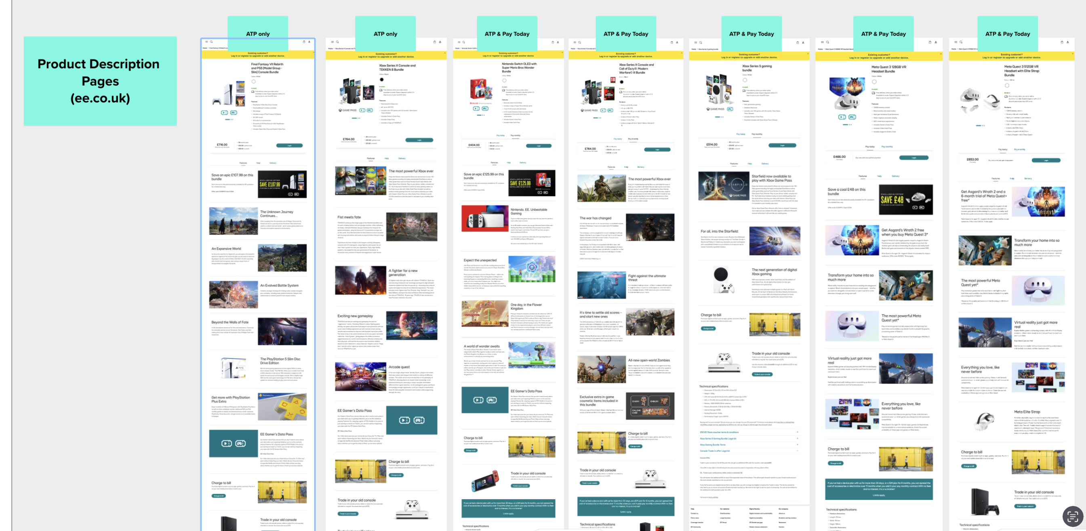This screenshot has height=531, width=1086.
Task: Pick the White swatch on Meta Quest 128GB page
Action: click(x=874, y=82)
